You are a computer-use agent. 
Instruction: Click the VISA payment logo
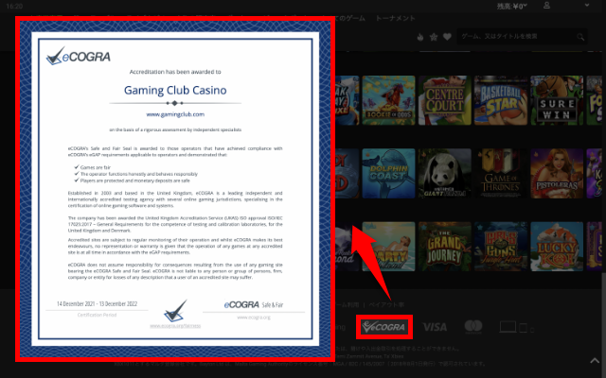[x=435, y=327]
